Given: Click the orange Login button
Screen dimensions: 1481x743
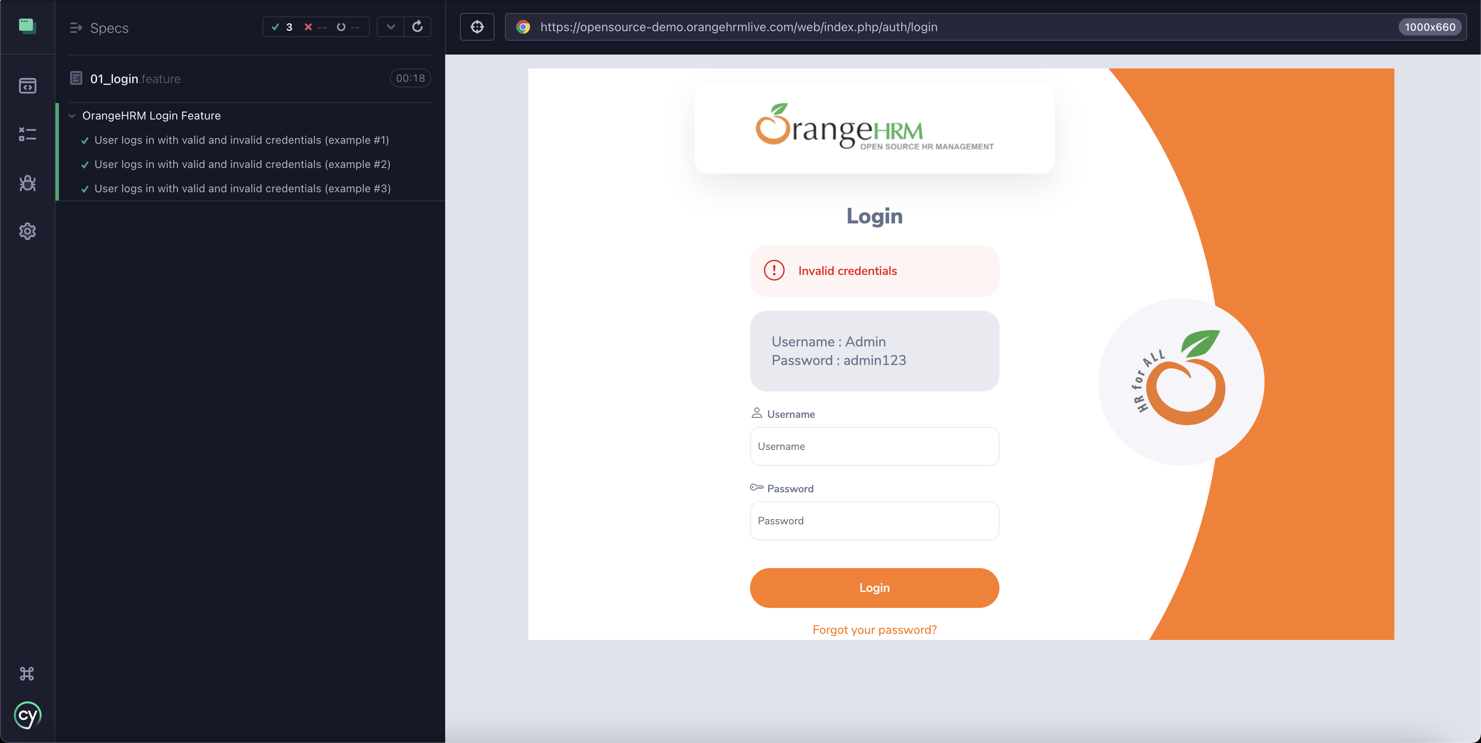Looking at the screenshot, I should (x=874, y=587).
